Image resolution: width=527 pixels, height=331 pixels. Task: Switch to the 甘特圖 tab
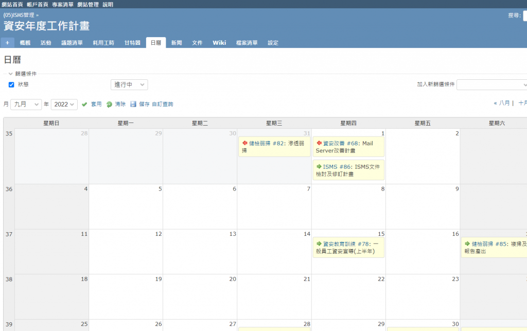click(x=132, y=43)
